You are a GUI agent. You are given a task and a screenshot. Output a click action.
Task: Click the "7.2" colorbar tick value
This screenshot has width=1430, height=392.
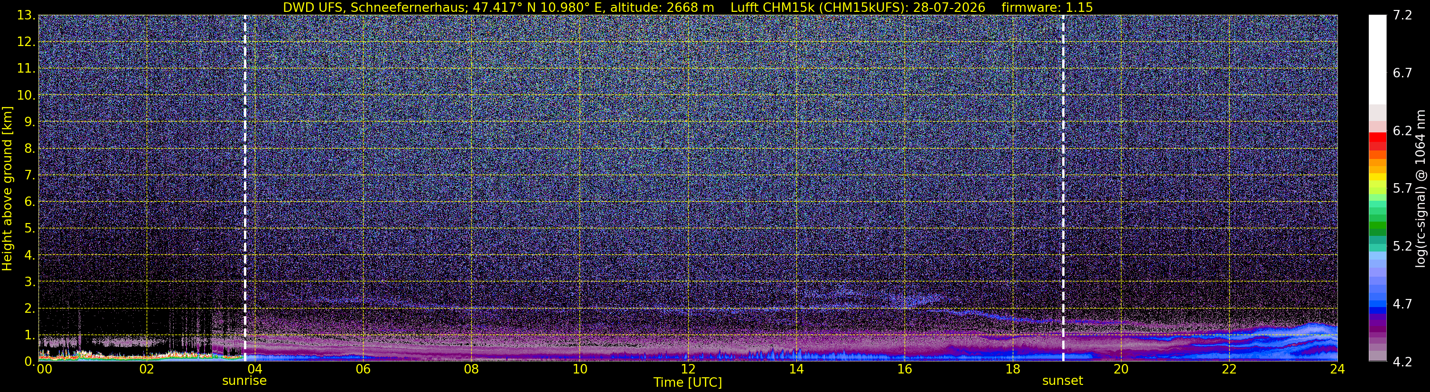tap(1402, 16)
